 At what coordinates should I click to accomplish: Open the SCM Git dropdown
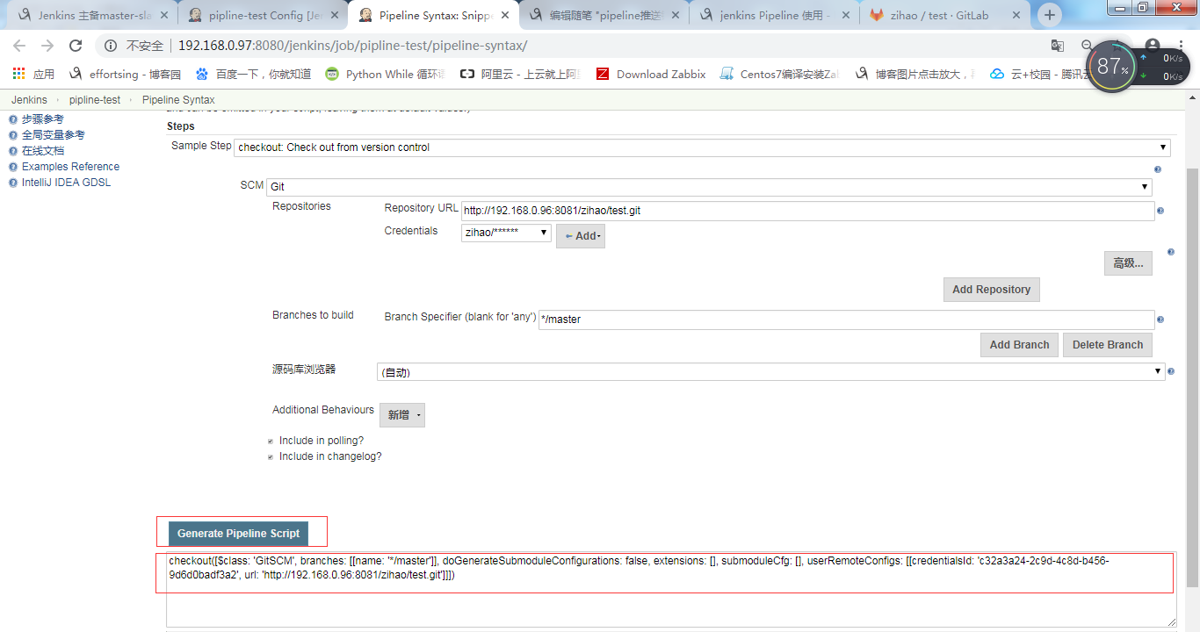click(709, 187)
